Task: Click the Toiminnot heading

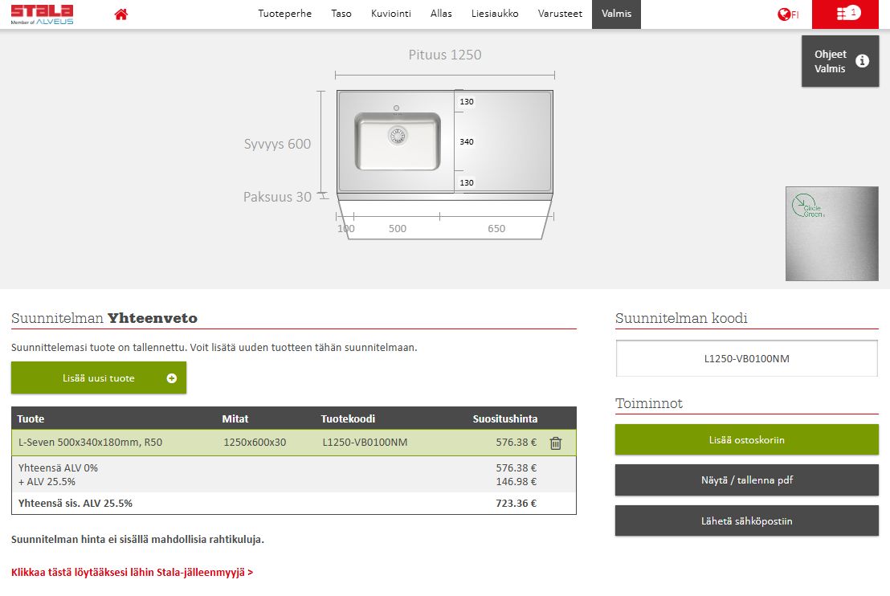Action: tap(649, 403)
